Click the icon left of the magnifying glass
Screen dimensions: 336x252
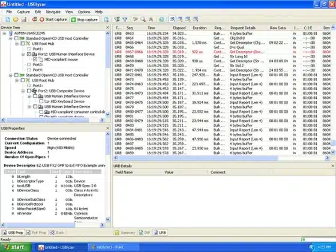pyautogui.click(x=135, y=19)
